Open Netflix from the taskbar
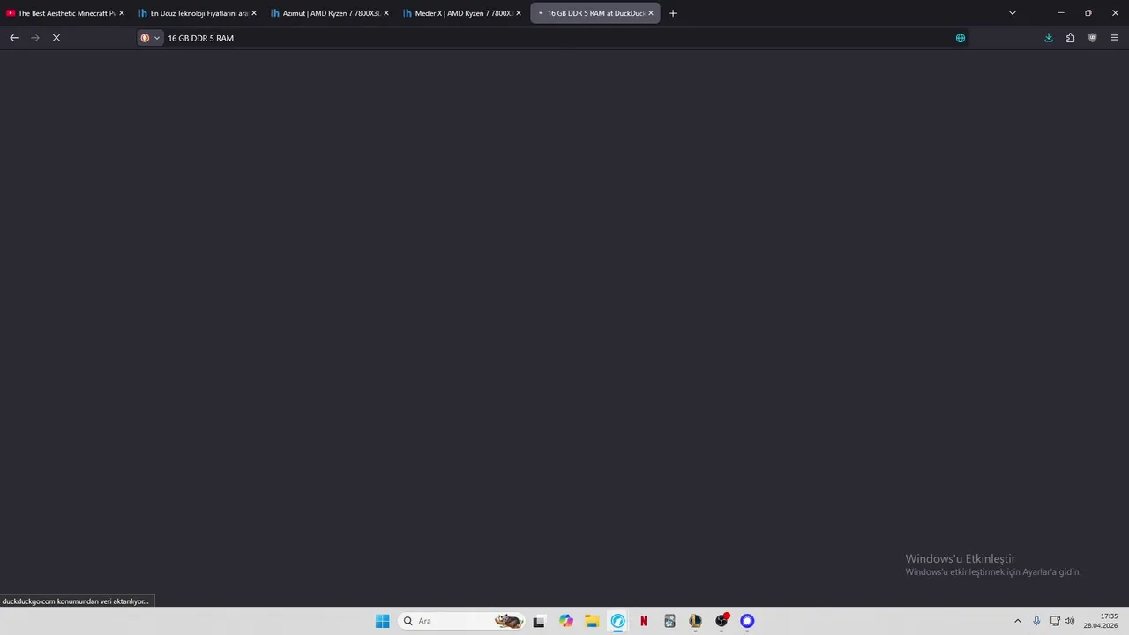1129x635 pixels. pyautogui.click(x=644, y=621)
